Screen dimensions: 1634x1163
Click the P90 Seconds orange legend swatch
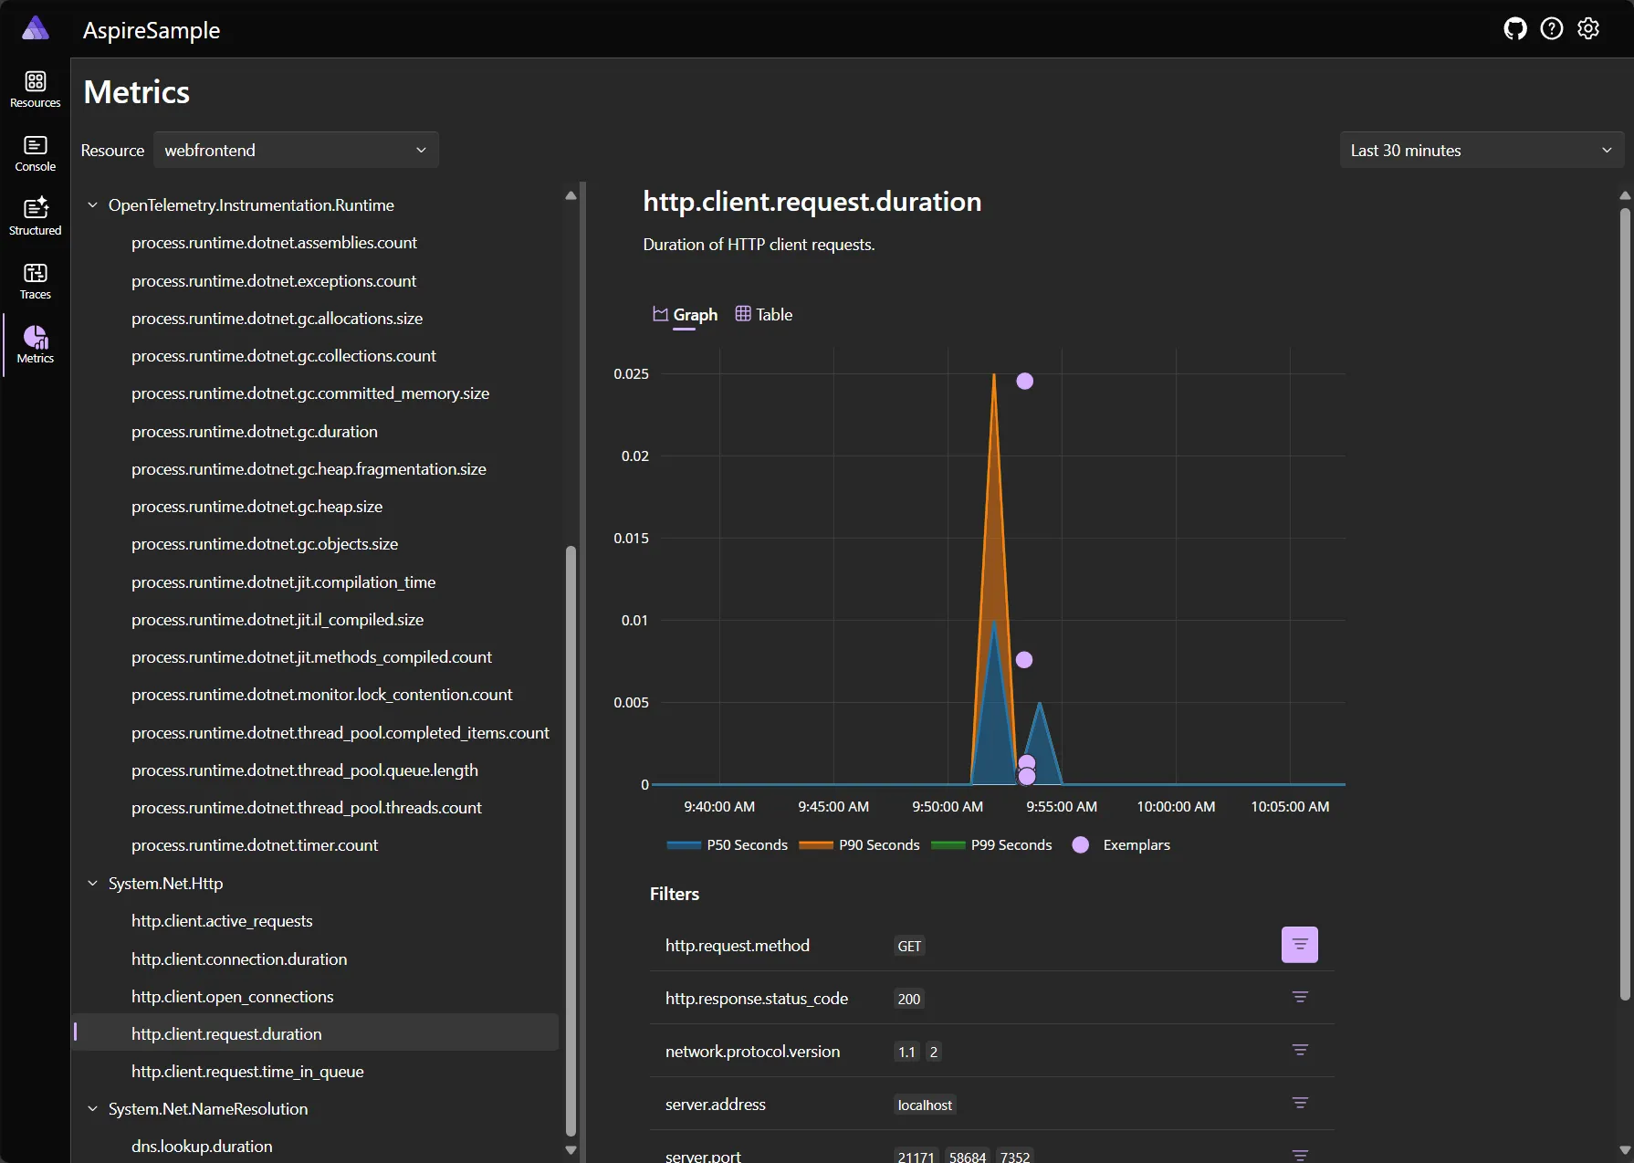coord(815,844)
